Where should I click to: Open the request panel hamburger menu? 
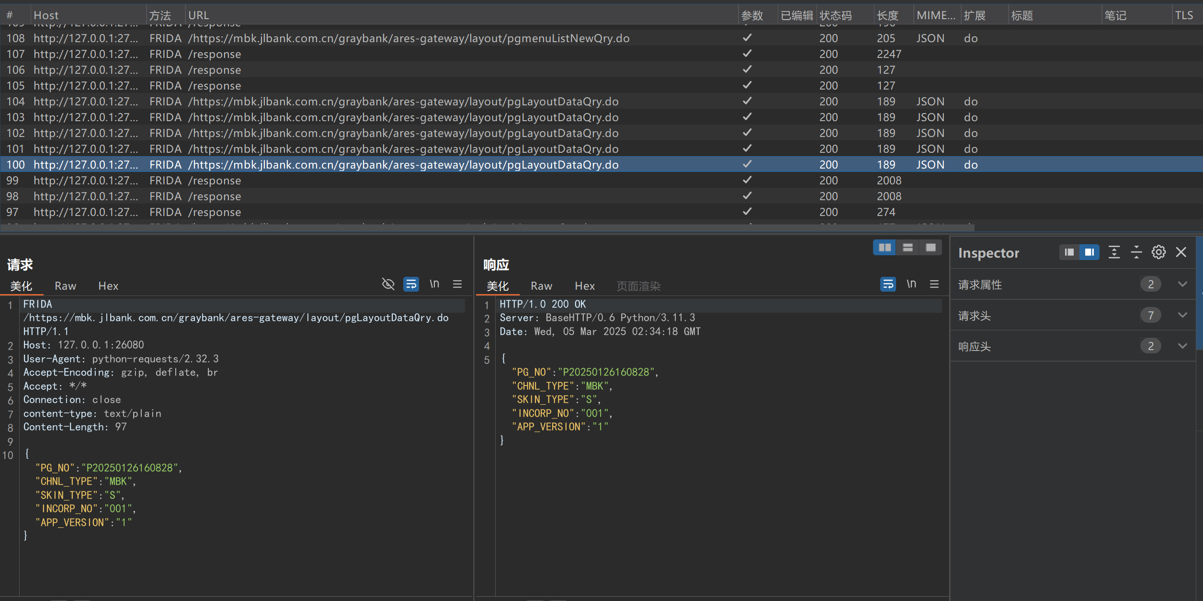click(457, 284)
